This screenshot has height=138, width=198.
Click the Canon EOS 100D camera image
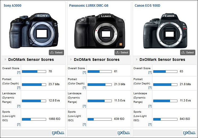pyautogui.click(x=165, y=31)
